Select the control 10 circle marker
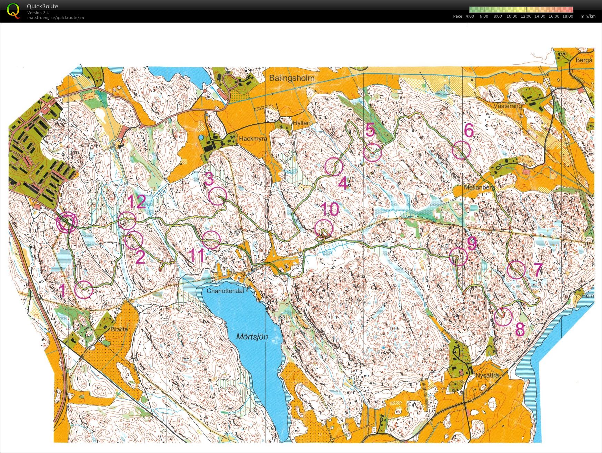The height and width of the screenshot is (453, 602). coord(324,228)
